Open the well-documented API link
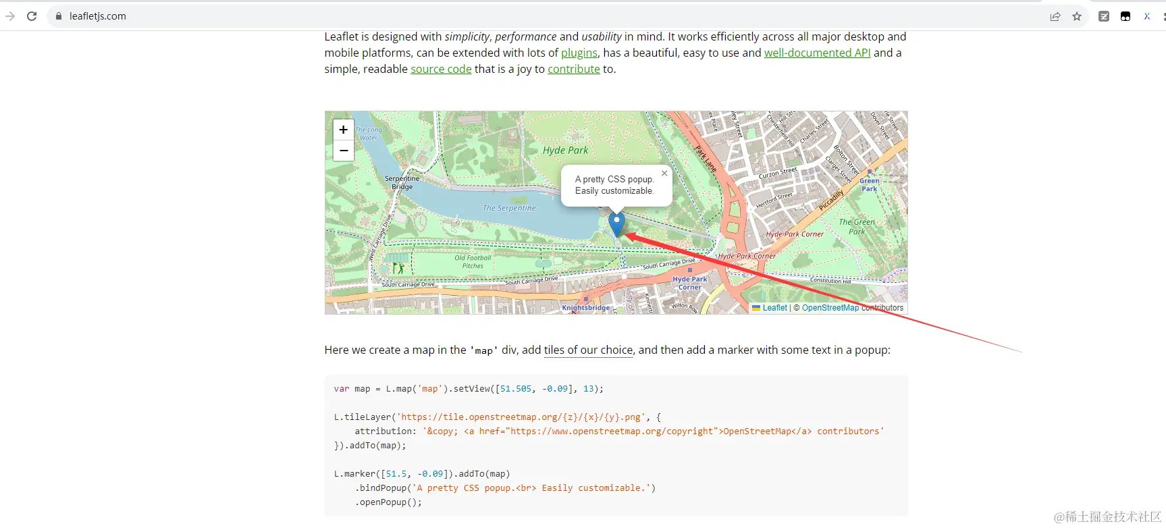 [817, 53]
